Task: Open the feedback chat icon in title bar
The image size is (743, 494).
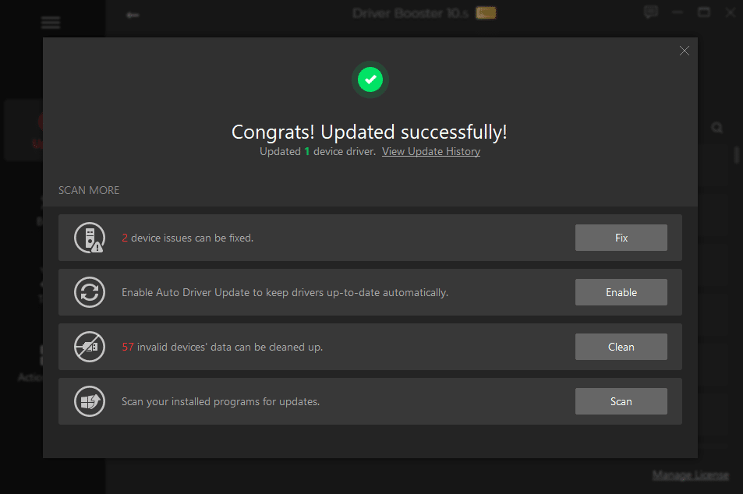Action: (x=651, y=12)
